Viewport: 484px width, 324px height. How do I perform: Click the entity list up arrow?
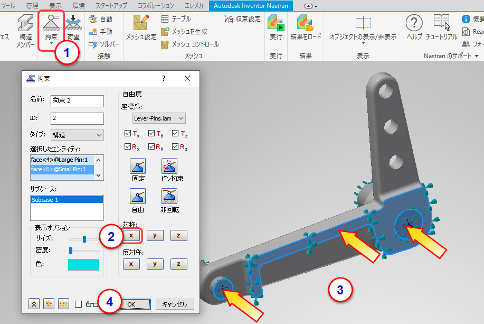[x=99, y=160]
